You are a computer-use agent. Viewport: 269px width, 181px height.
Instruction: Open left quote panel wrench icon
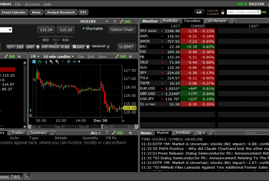tap(6, 57)
